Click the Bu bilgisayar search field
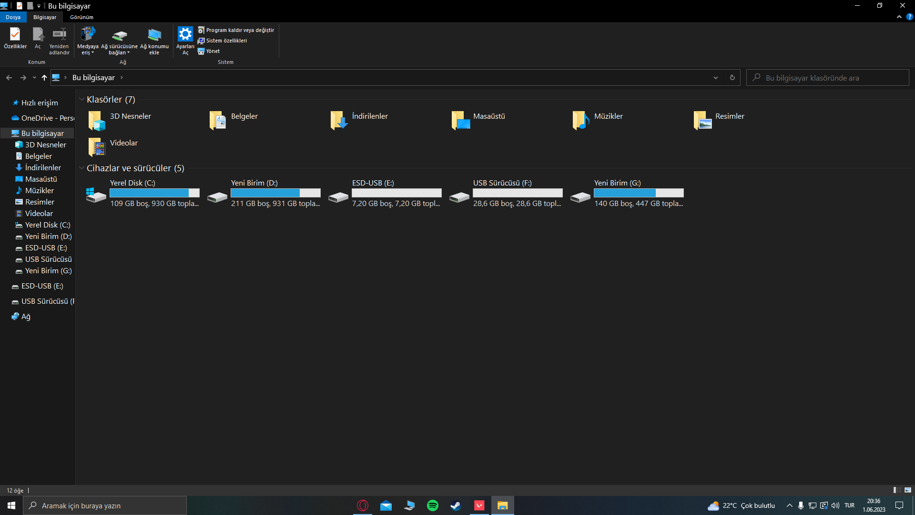 click(x=832, y=78)
